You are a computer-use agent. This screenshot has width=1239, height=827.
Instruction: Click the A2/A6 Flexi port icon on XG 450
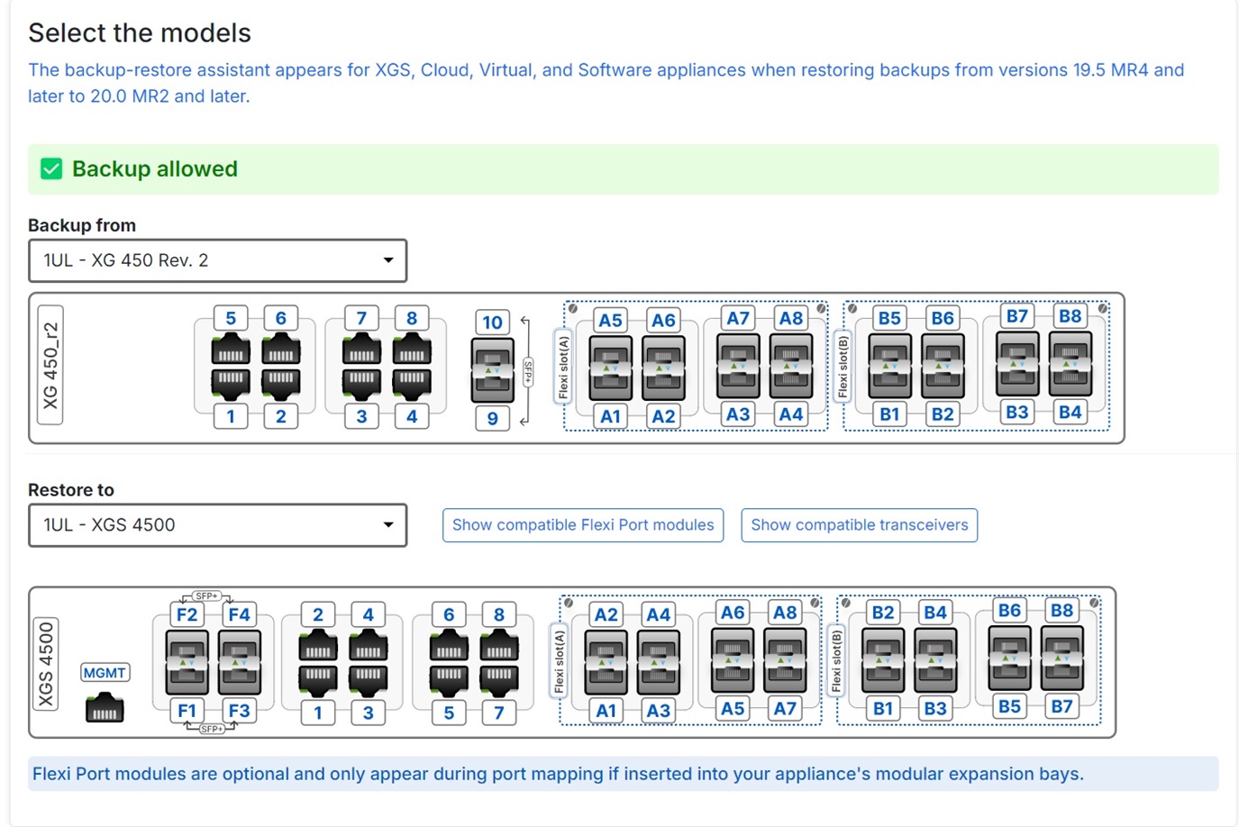[x=663, y=368]
